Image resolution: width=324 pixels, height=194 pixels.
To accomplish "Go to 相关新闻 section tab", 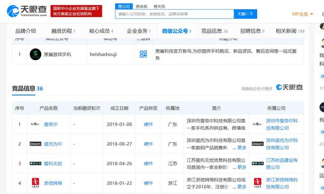I will [x=290, y=31].
